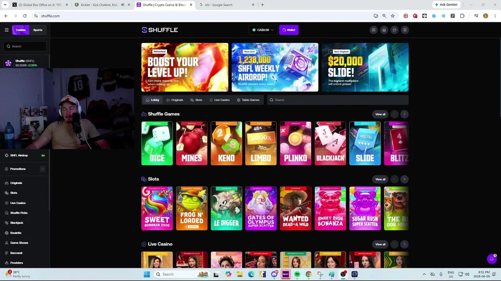Open Spotify from the taskbar
This screenshot has height=281, width=501.
pyautogui.click(x=297, y=274)
